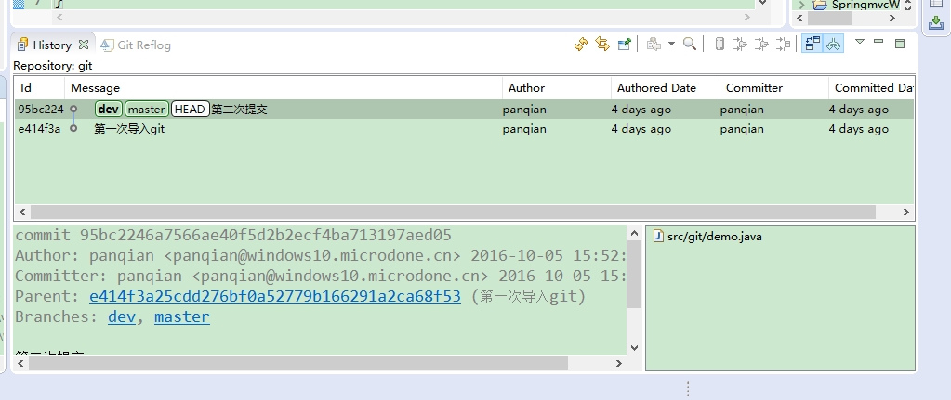This screenshot has width=951, height=400.
Task: Click the master branch label
Action: pos(147,110)
